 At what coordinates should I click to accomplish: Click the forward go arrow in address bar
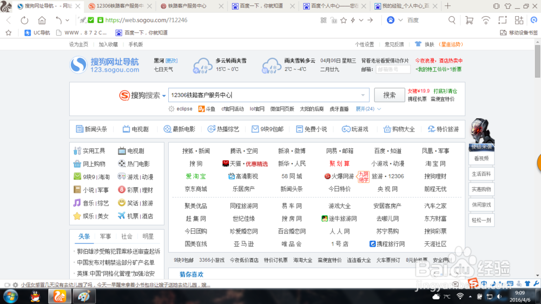pyautogui.click(x=370, y=21)
